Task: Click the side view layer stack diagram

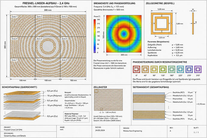Action: [149, 106]
